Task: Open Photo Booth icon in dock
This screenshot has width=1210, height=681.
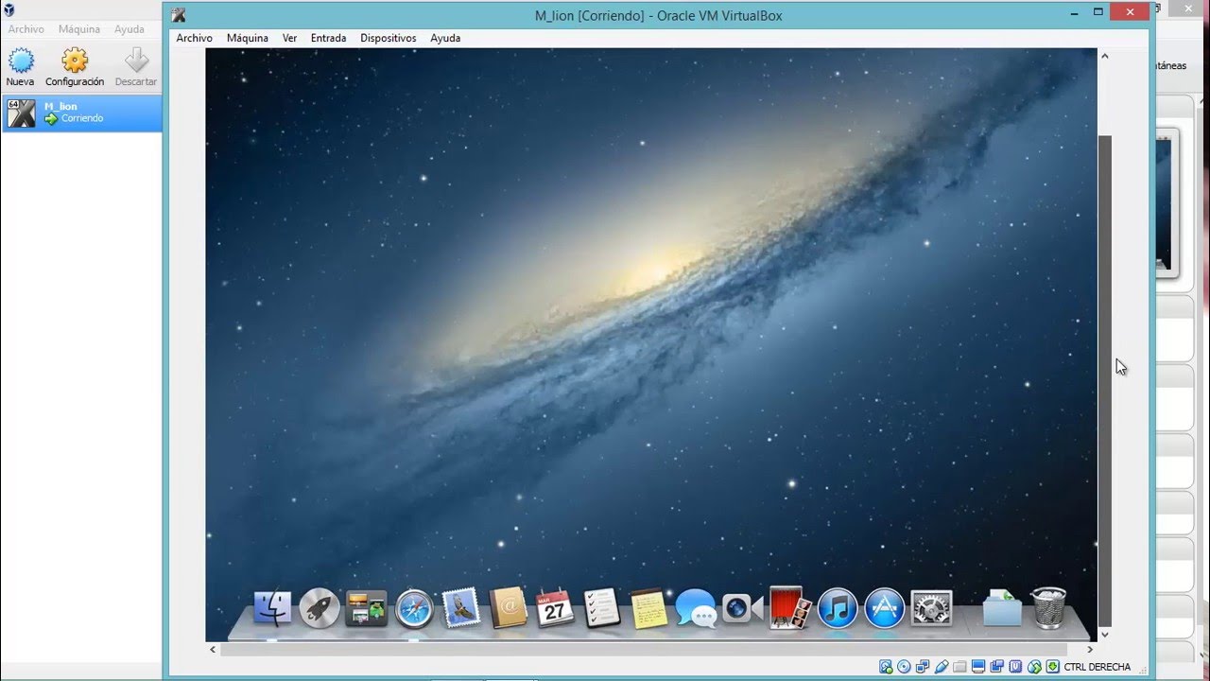Action: point(790,608)
